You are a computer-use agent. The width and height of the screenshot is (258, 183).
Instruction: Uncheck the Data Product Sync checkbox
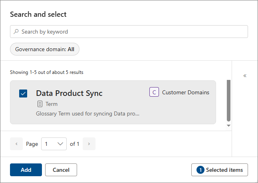coord(23,93)
